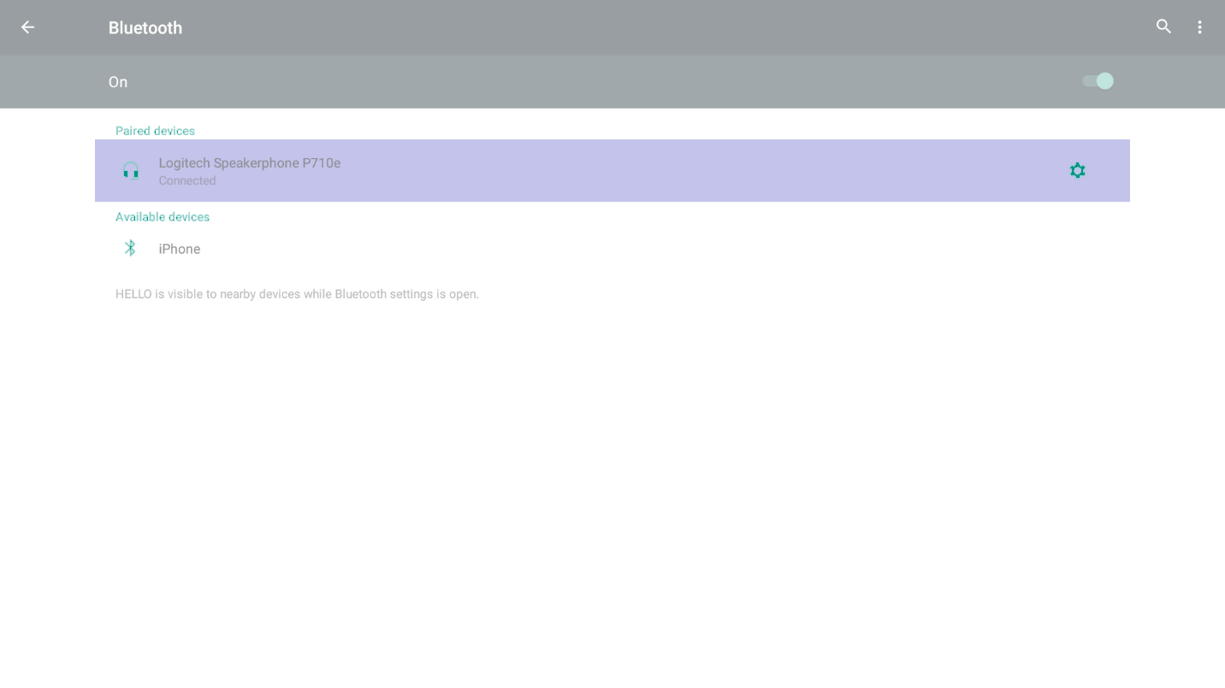Pair with the iPhone device
Viewport: 1225px width, 688px height.
click(612, 249)
